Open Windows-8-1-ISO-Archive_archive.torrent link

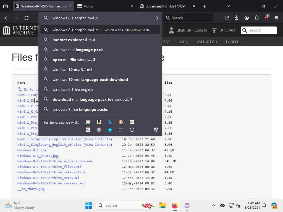click(x=55, y=161)
